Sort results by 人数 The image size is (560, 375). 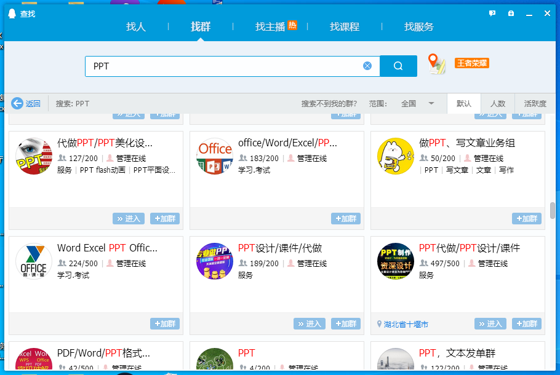(498, 103)
